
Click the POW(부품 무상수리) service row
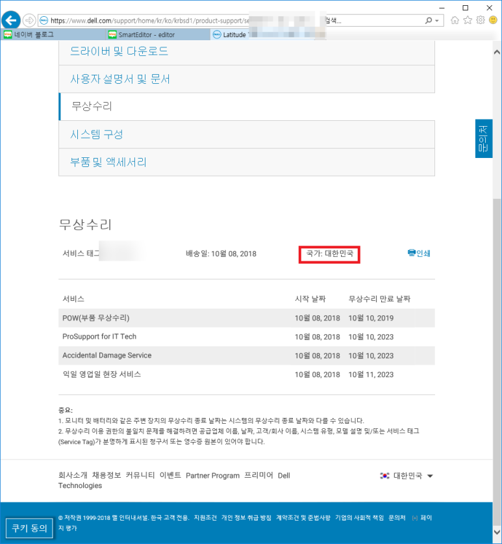[x=247, y=318]
